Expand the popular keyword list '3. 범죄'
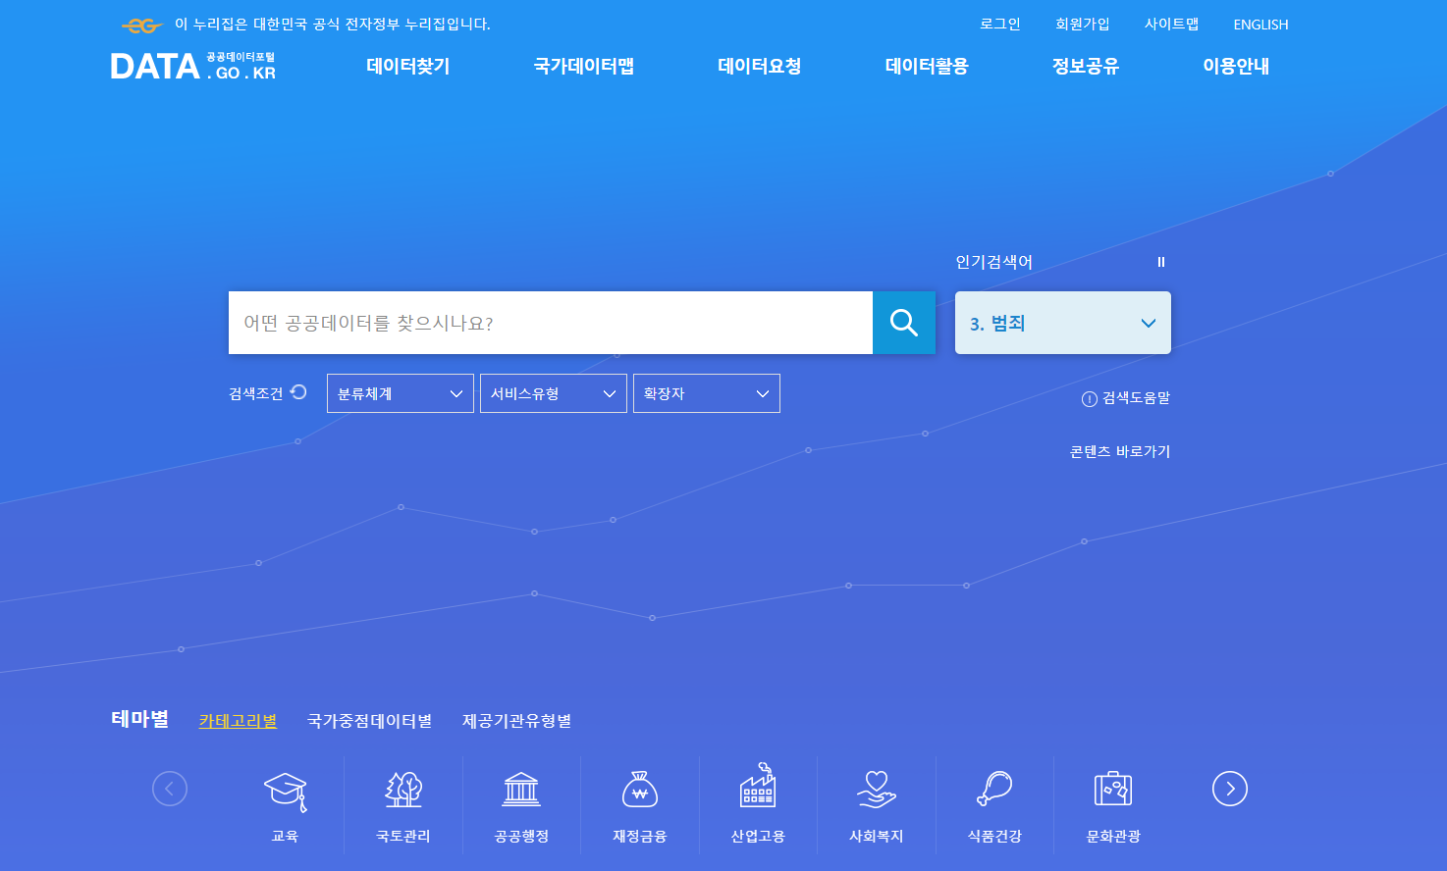 1063,323
